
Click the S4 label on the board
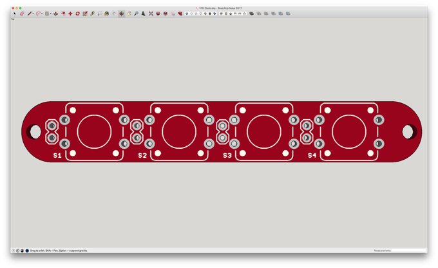(312, 155)
